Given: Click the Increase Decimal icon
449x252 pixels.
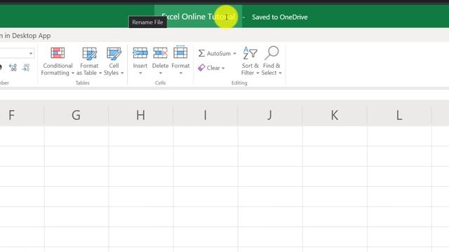Looking at the screenshot, I should [x=13, y=67].
